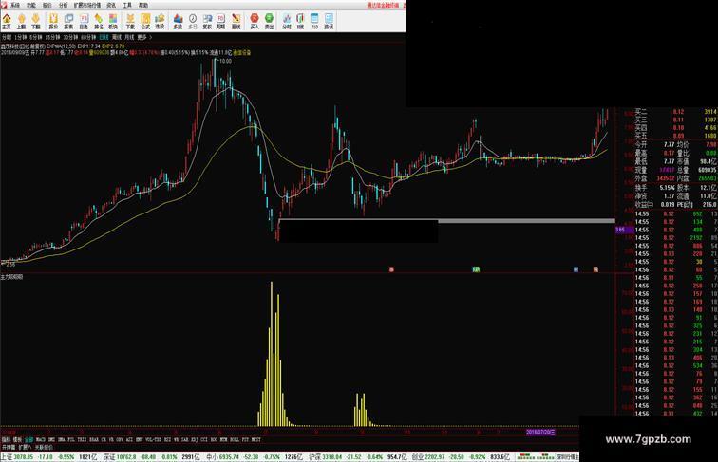Screen dimensions: 718x462
Task: Open the 自选 watchlist icon
Action: click(x=84, y=21)
